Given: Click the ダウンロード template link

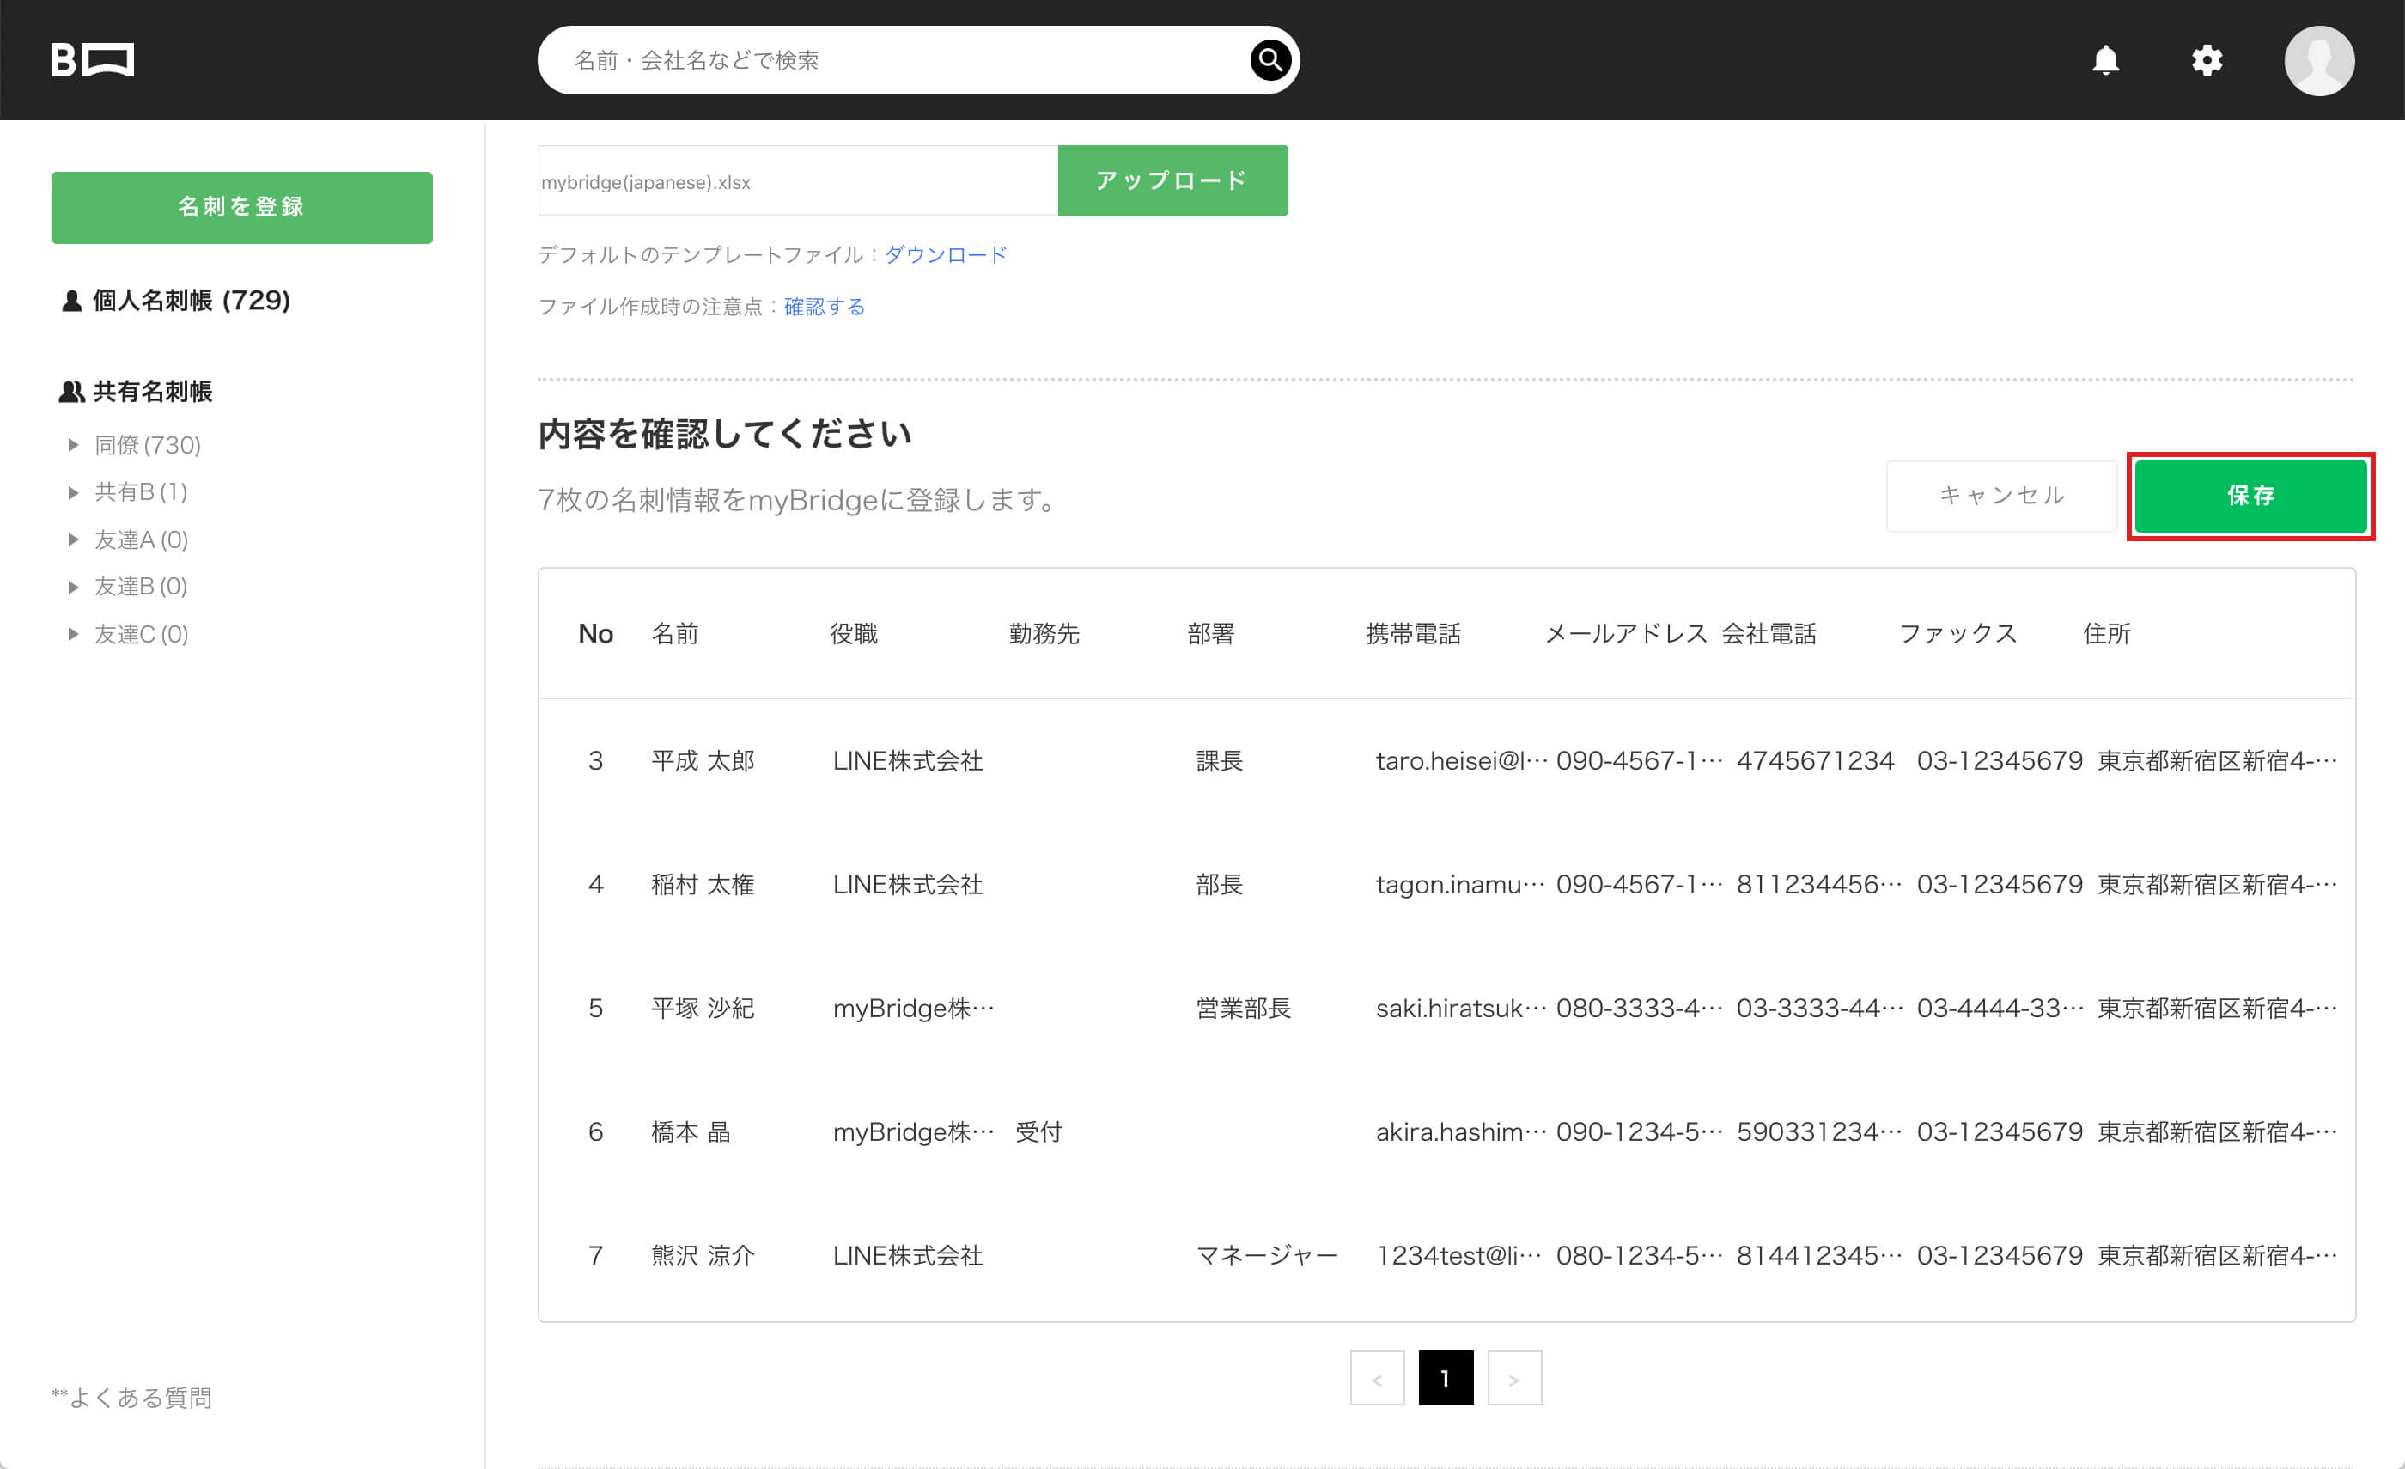Looking at the screenshot, I should click(x=945, y=255).
